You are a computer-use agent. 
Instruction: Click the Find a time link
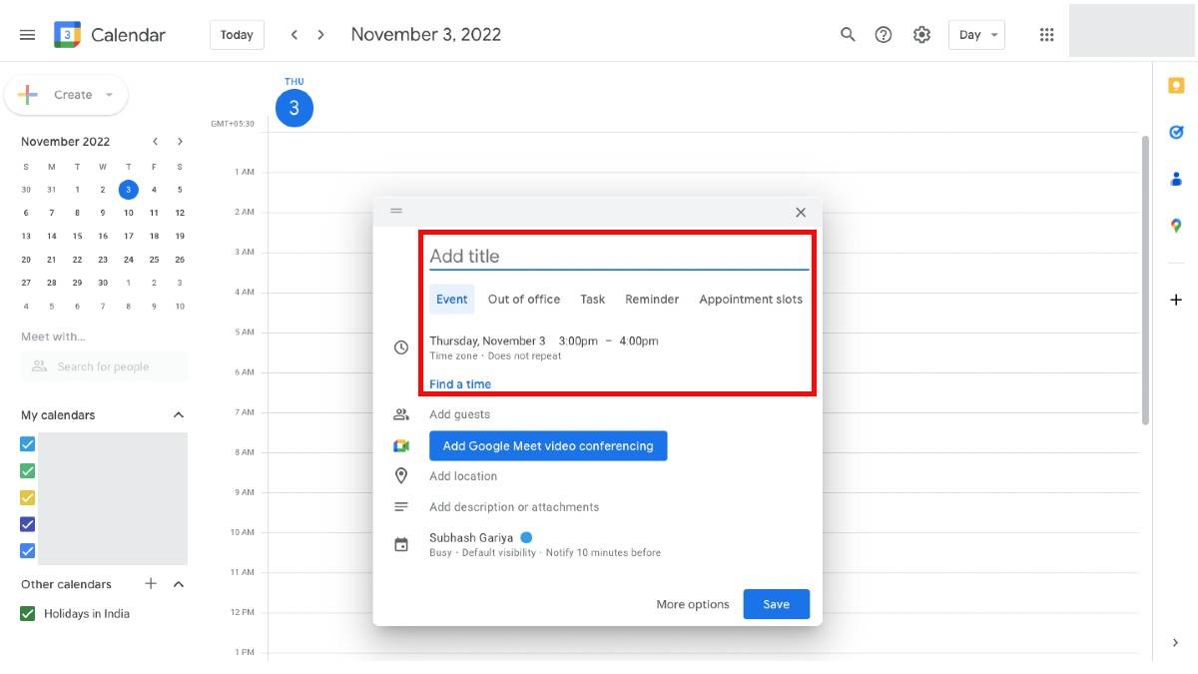(460, 384)
